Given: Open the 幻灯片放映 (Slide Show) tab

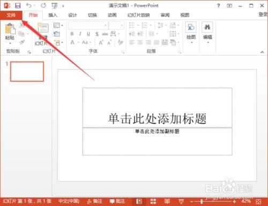Looking at the screenshot, I should coord(139,15).
